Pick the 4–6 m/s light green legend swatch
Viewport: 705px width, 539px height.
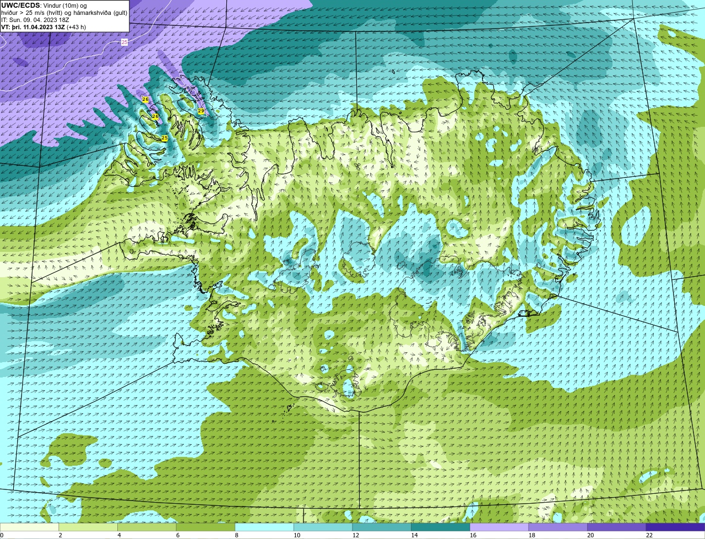(147, 527)
